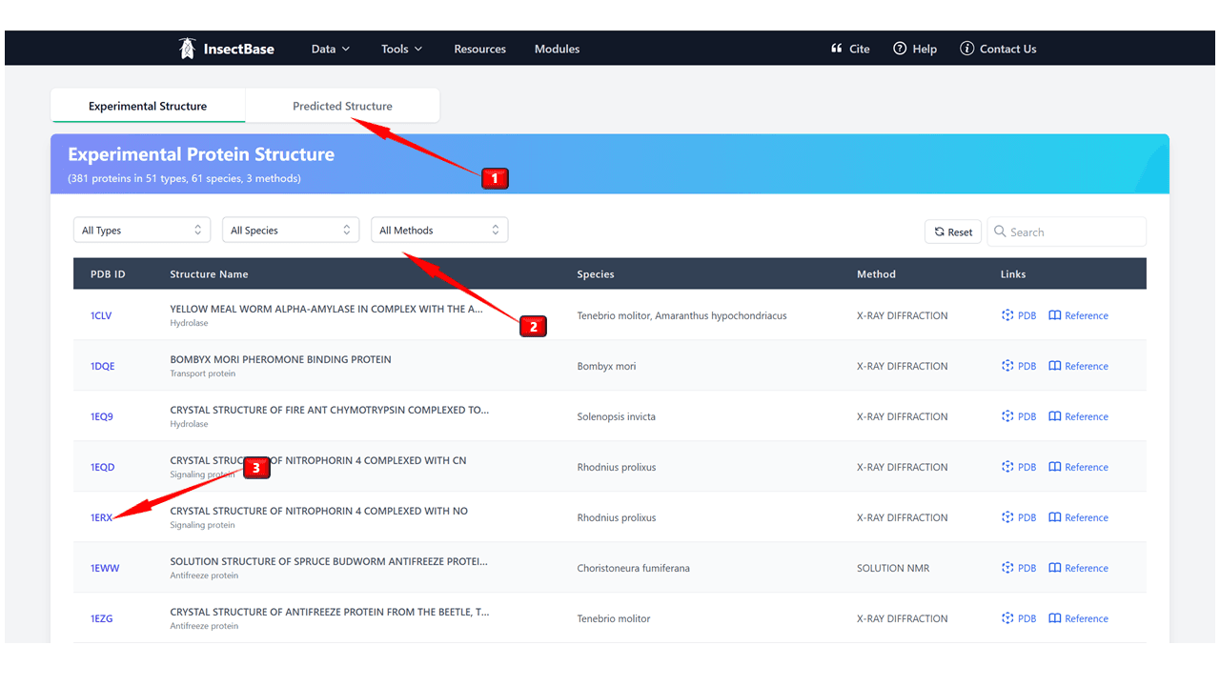This screenshot has width=1220, height=686.
Task: Open Reference book icon for 1DQE row
Action: 1055,366
